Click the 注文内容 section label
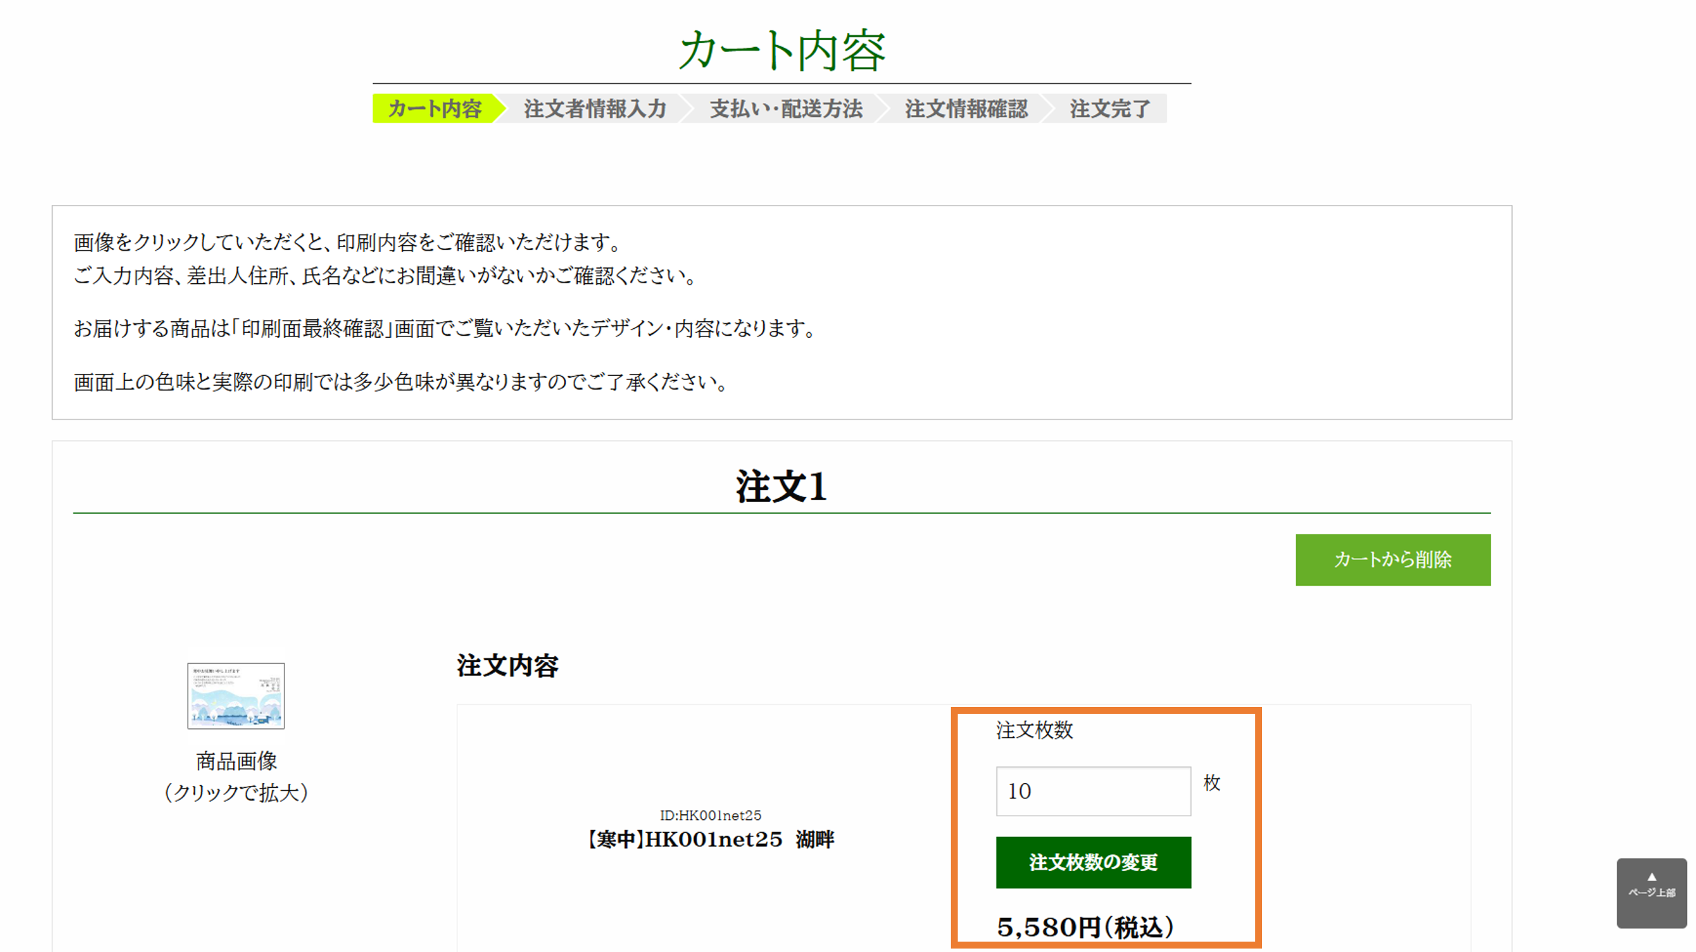The height and width of the screenshot is (952, 1696). point(507,667)
